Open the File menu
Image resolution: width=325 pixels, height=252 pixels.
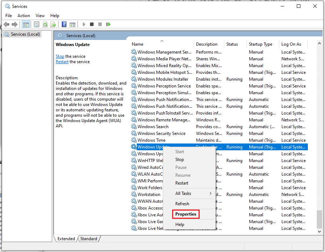(9, 16)
